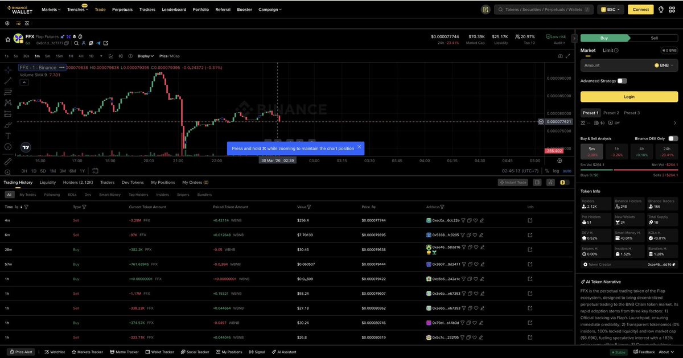Open the share icon beside FFX links
This screenshot has height=358, width=683.
tap(105, 43)
